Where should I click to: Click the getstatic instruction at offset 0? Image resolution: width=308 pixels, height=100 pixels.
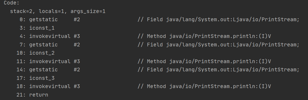[x=44, y=20]
